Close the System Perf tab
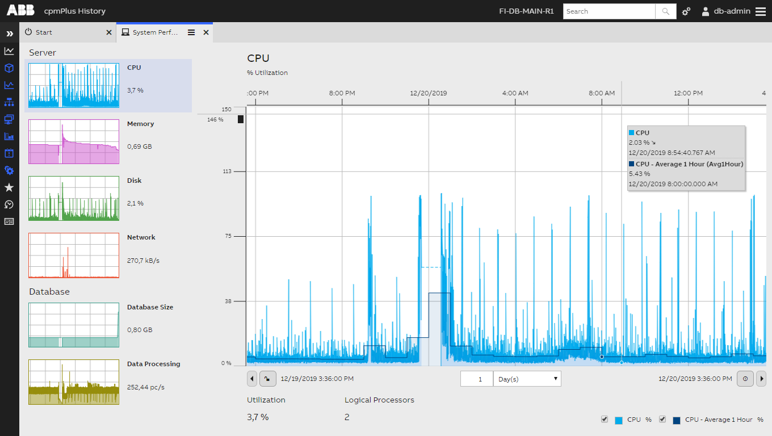 (206, 32)
